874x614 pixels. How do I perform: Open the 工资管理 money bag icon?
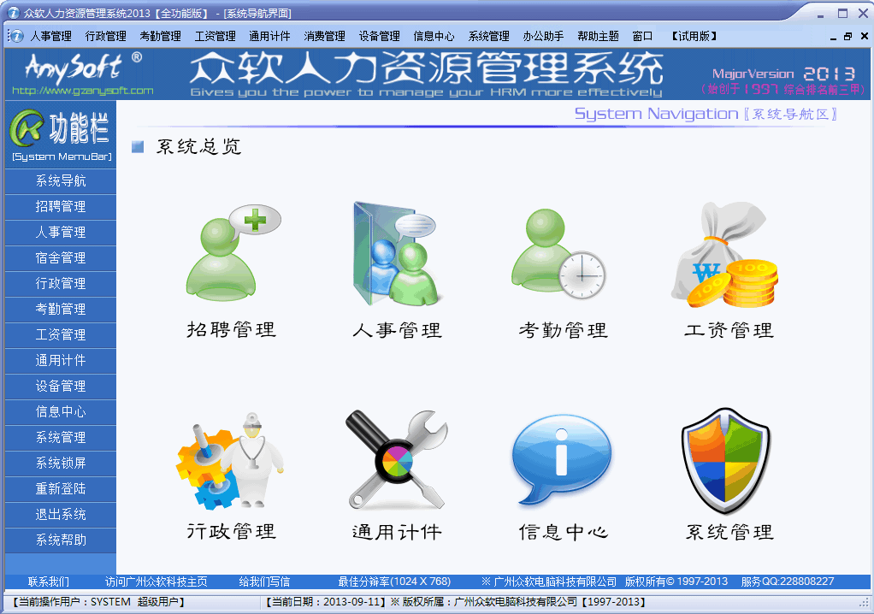pos(724,255)
